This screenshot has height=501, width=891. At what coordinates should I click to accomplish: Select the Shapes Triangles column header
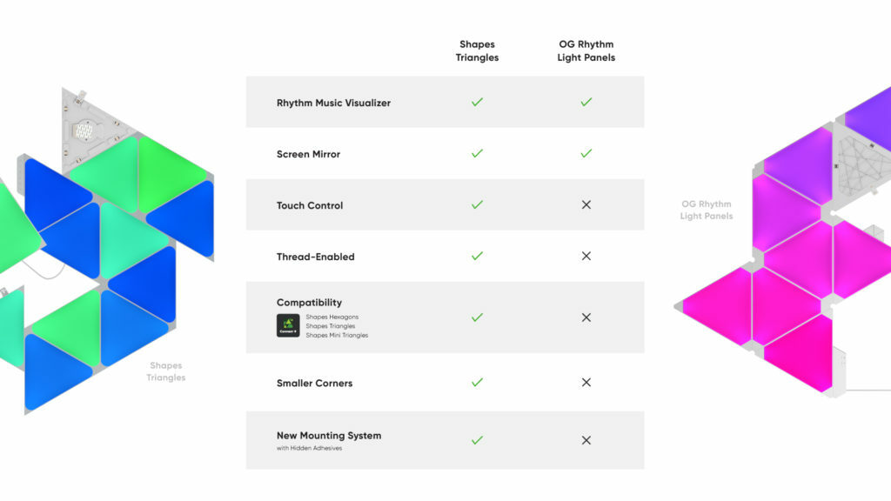(x=477, y=50)
